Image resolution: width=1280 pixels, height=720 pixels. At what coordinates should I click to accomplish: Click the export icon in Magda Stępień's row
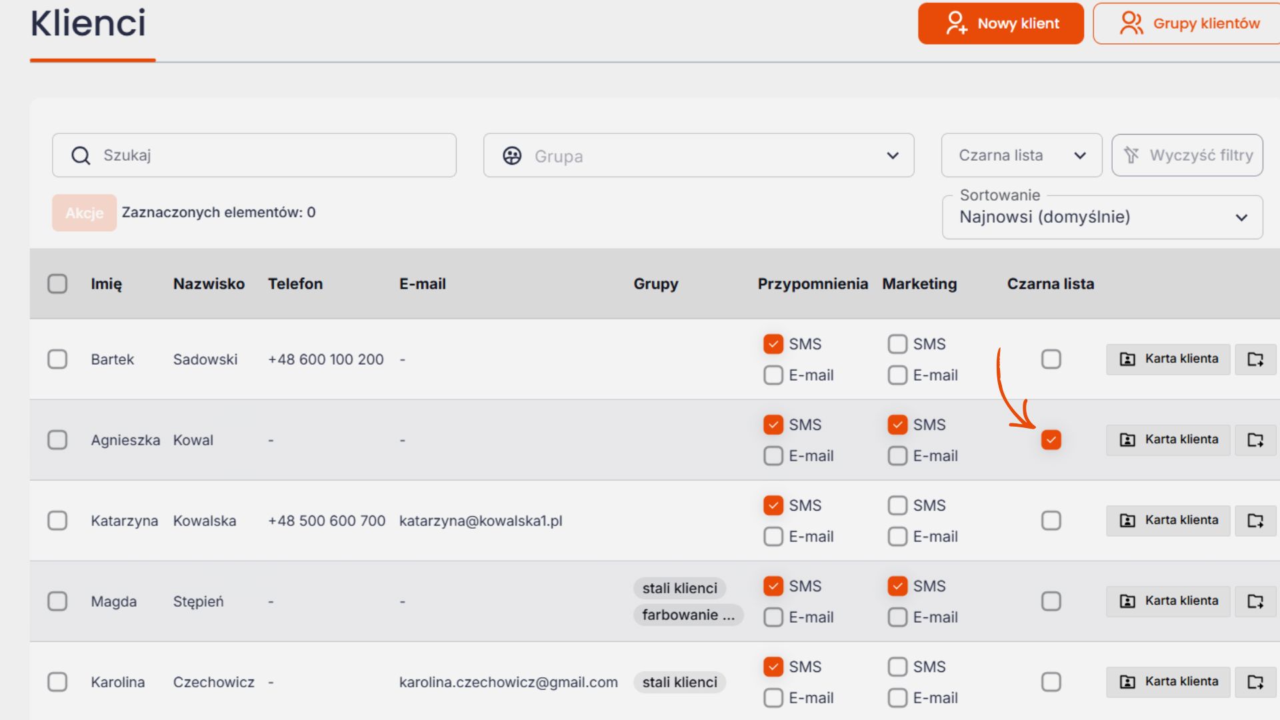(1255, 601)
